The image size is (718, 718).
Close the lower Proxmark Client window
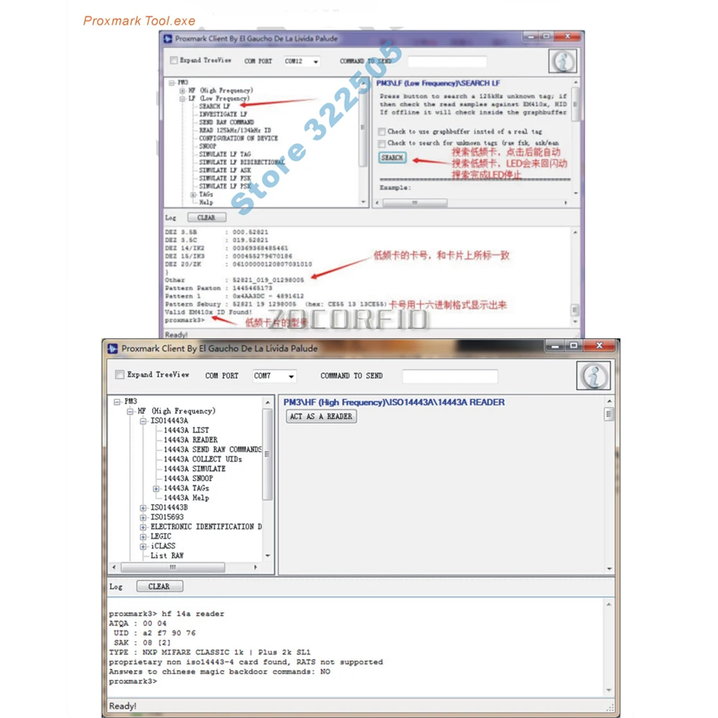pos(599,346)
